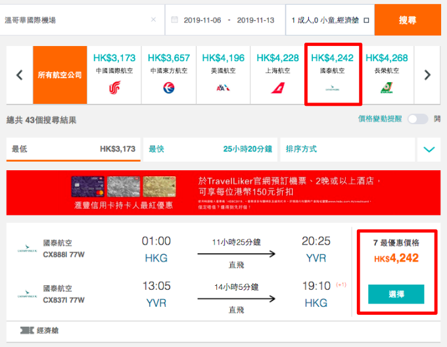Screen dimensions: 447x347
Task: Click the 14小時5分鐘 flight duration
Action: click(237, 287)
